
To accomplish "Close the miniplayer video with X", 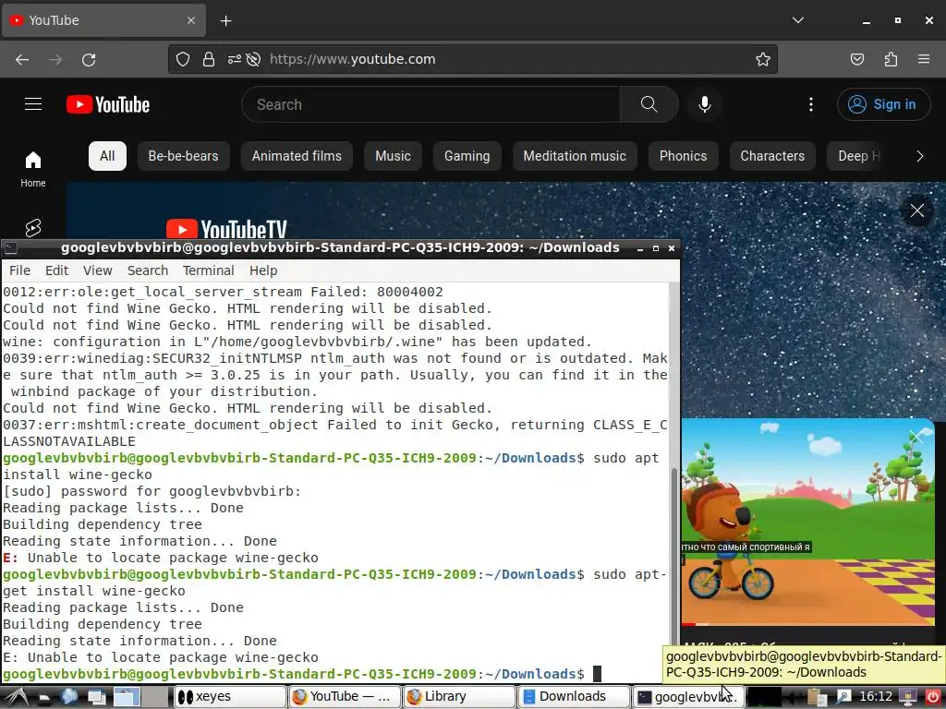I will pos(917,436).
